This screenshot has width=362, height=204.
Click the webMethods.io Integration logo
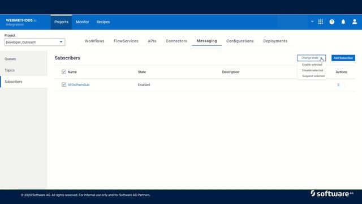pos(21,22)
